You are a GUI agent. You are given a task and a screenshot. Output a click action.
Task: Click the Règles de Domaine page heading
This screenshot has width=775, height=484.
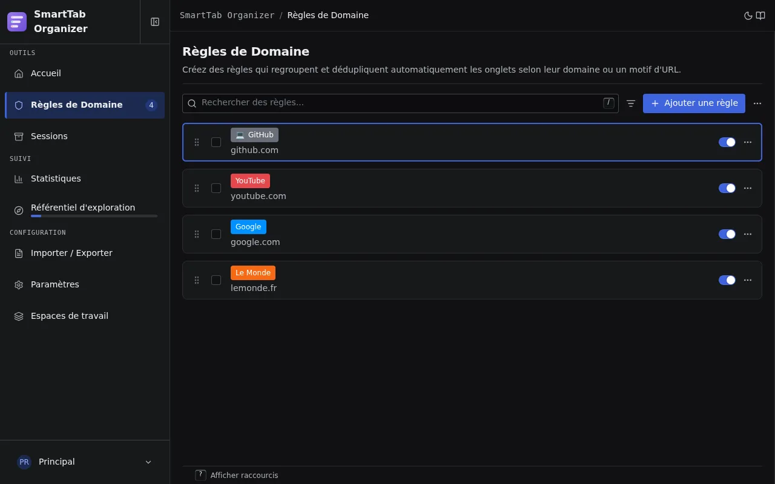click(x=246, y=51)
